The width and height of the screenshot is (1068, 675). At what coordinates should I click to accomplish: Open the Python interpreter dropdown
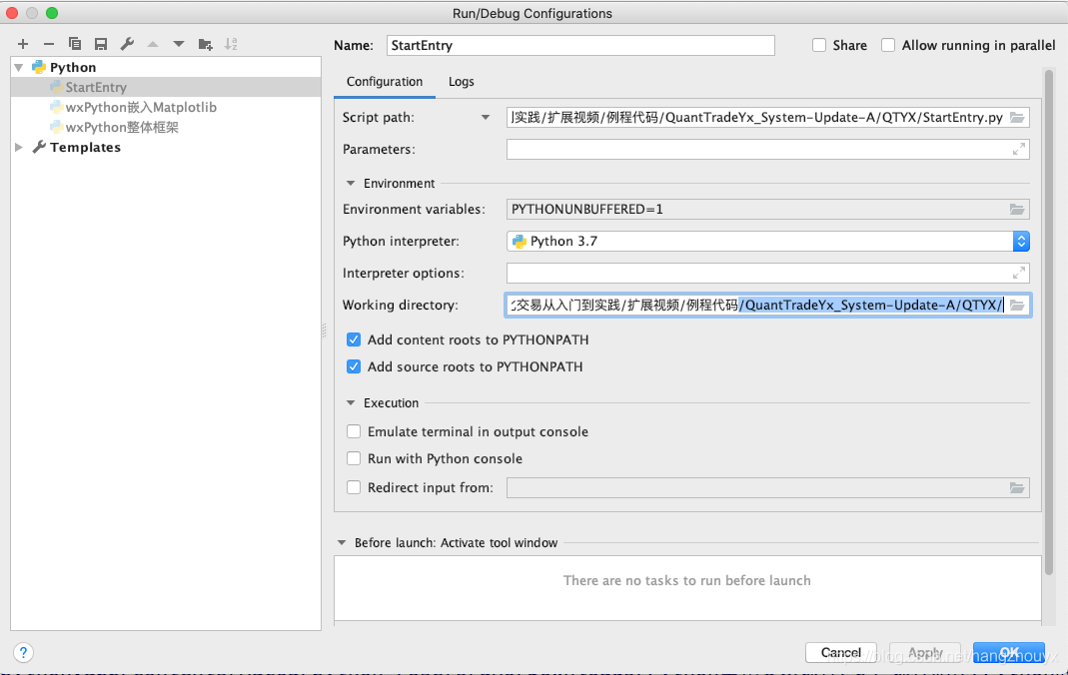(x=1020, y=241)
